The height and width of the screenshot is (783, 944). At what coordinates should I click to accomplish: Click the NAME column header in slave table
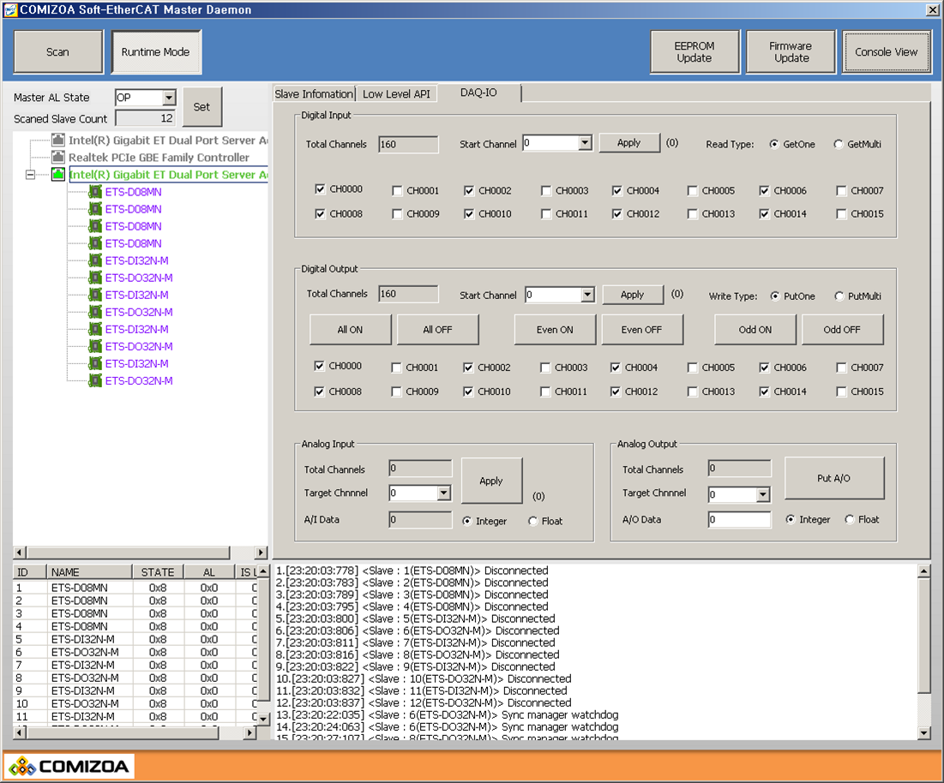(x=89, y=572)
